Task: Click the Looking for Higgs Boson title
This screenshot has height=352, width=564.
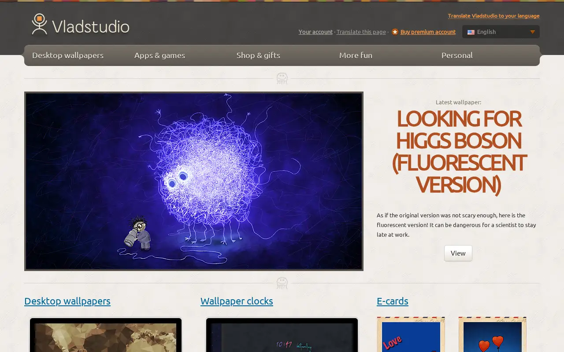Action: pyautogui.click(x=458, y=151)
